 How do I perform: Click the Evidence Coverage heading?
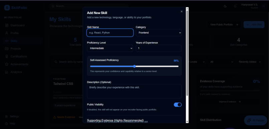click(x=212, y=81)
